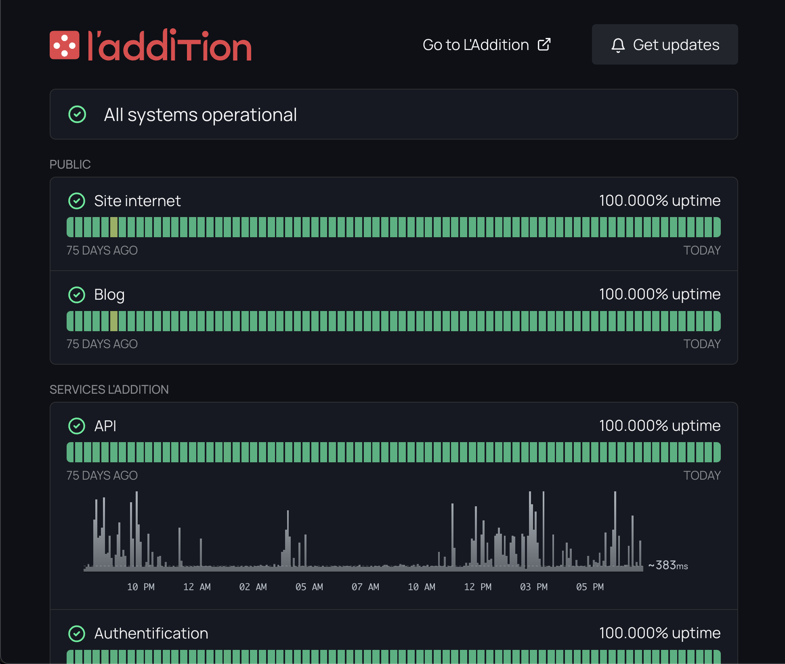Click the 10 AM label on response chart

(x=422, y=587)
